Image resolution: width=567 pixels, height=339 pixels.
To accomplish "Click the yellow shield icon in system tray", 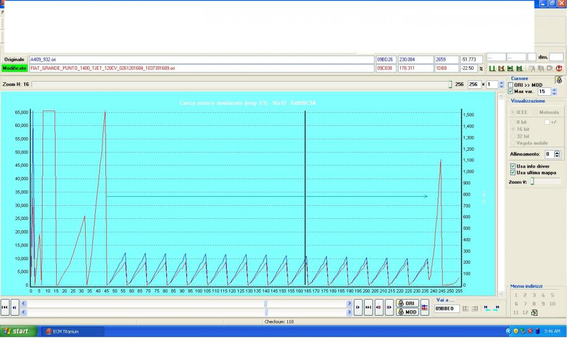I will pyautogui.click(x=516, y=331).
